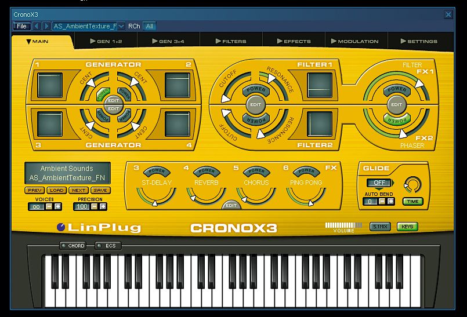
Task: Switch to the EFFECTS tab
Action: tap(294, 41)
